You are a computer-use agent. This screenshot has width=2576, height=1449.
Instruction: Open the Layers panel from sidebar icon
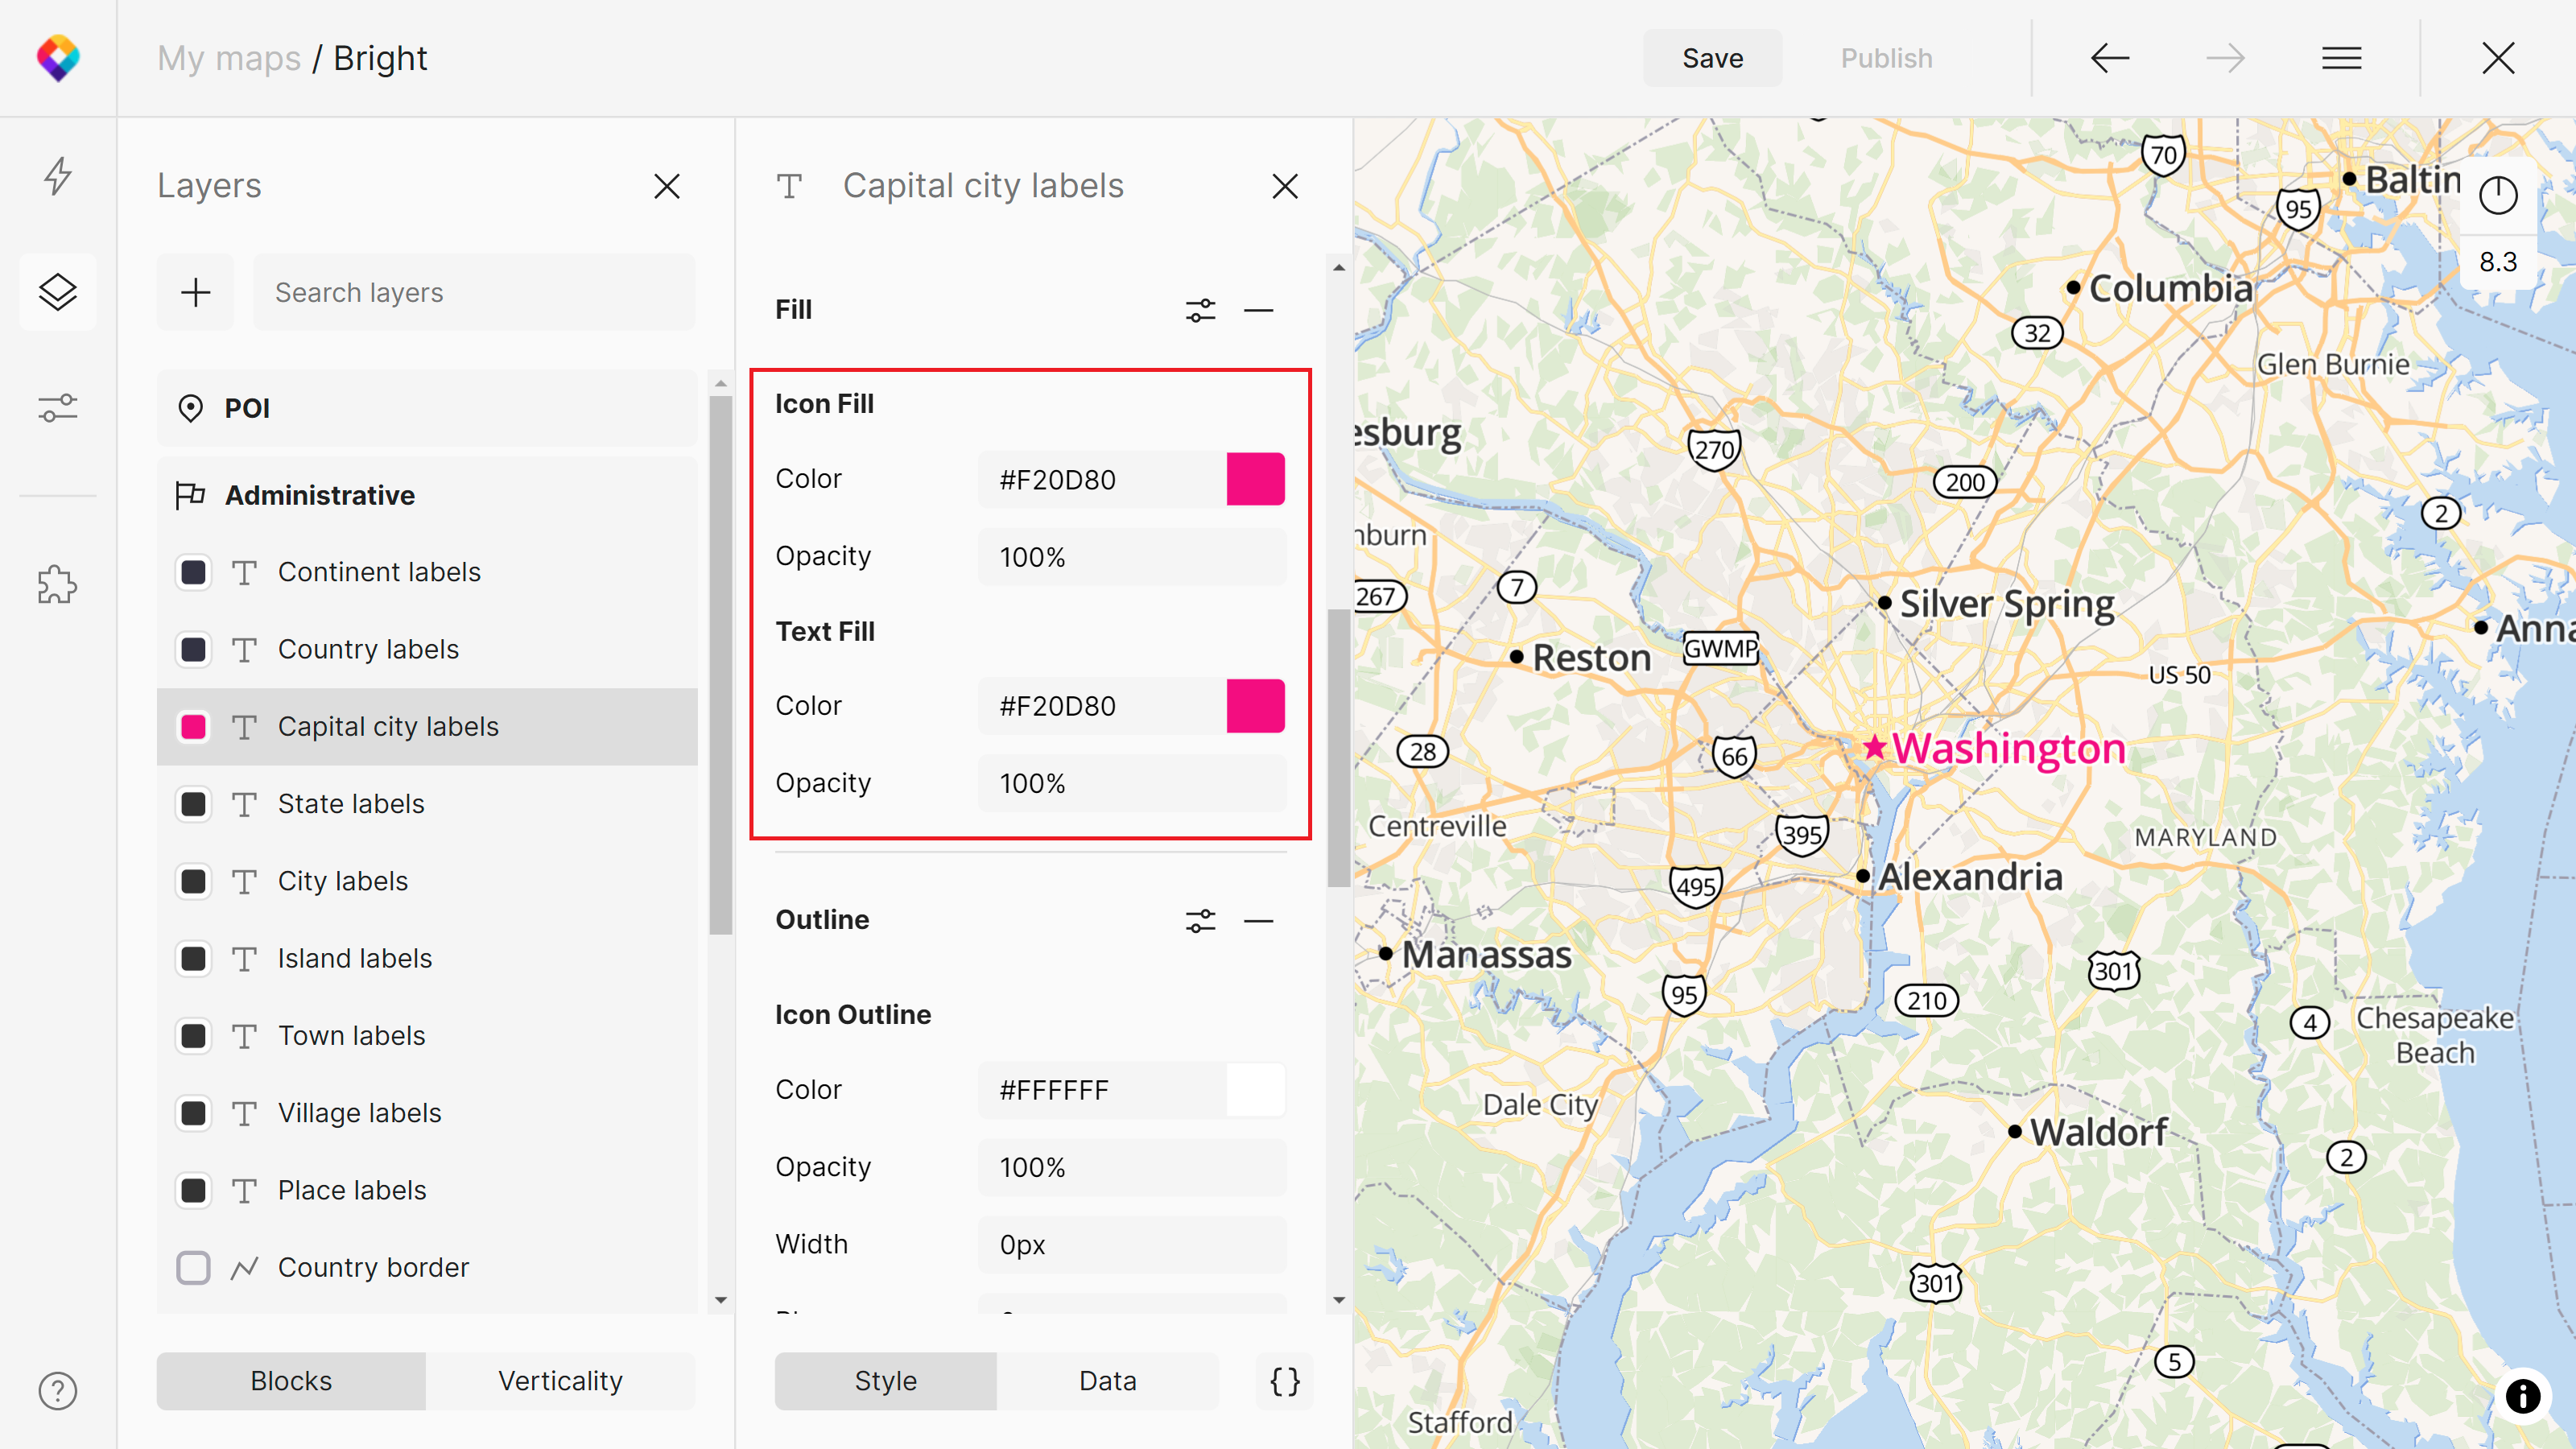tap(57, 292)
